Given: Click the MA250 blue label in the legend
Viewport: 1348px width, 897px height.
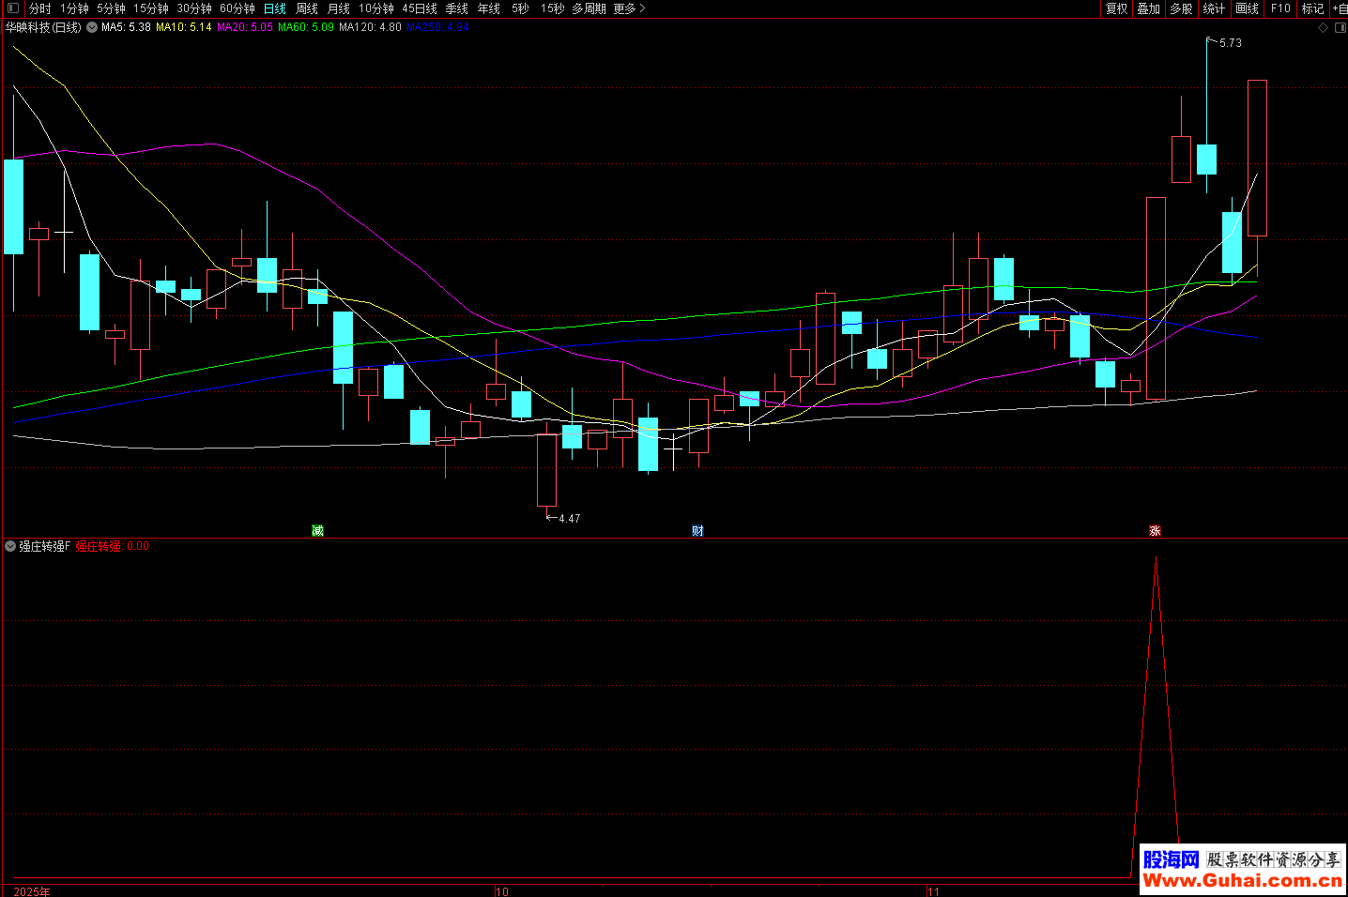Looking at the screenshot, I should tap(437, 27).
